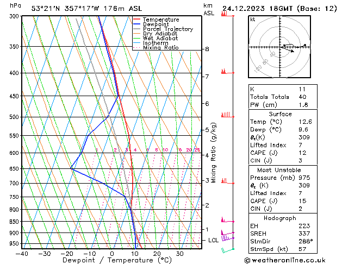Click the blue Dewpoint legend line
Image resolution: width=342 pixels, height=264 pixels.
click(x=137, y=24)
